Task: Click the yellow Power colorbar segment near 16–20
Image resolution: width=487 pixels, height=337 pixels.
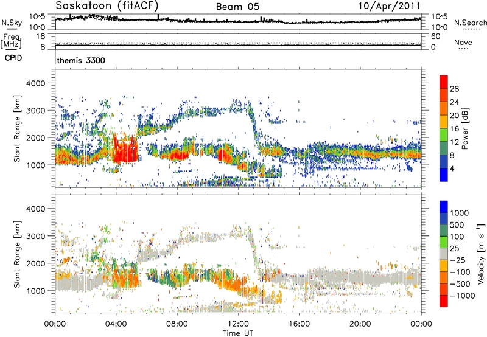Action: pyautogui.click(x=444, y=121)
